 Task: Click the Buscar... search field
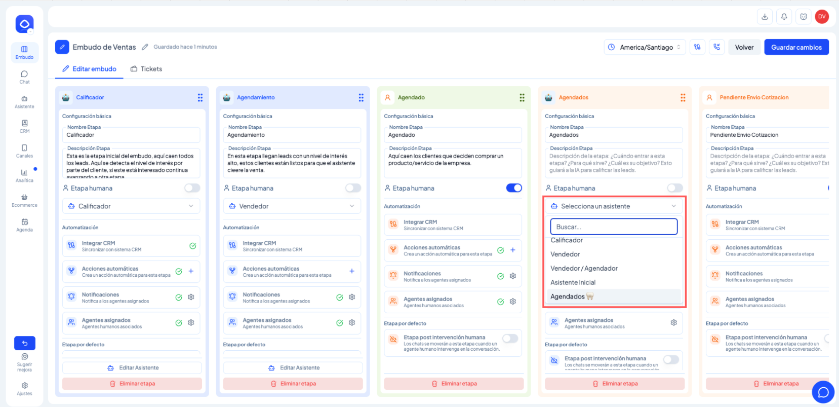pyautogui.click(x=614, y=227)
